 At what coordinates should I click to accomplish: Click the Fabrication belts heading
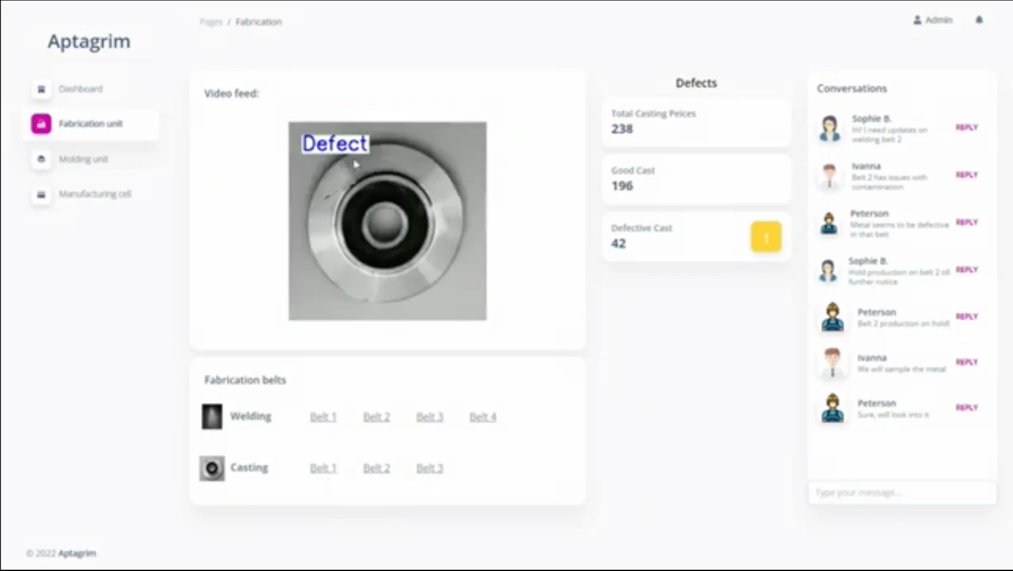click(x=245, y=380)
